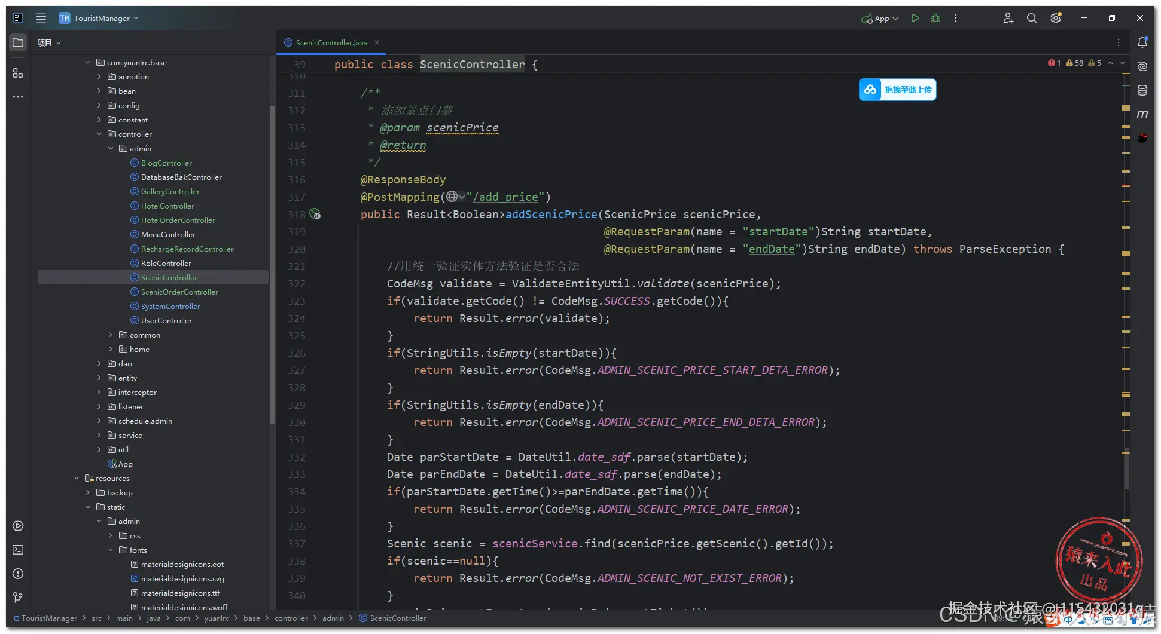Image resolution: width=1161 pixels, height=634 pixels.
Task: Show more tool windows
Action: click(18, 96)
